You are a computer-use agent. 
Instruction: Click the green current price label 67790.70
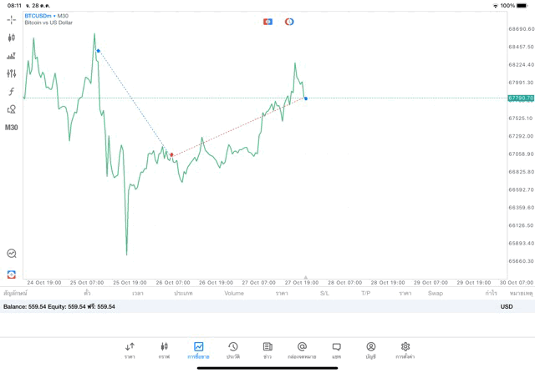520,98
